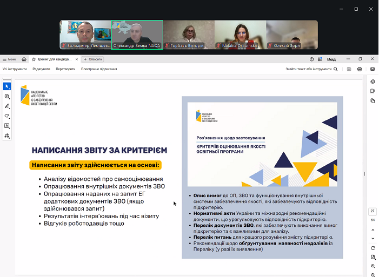Select the arrow selection tool
This screenshot has width=379, height=277.
click(7, 86)
